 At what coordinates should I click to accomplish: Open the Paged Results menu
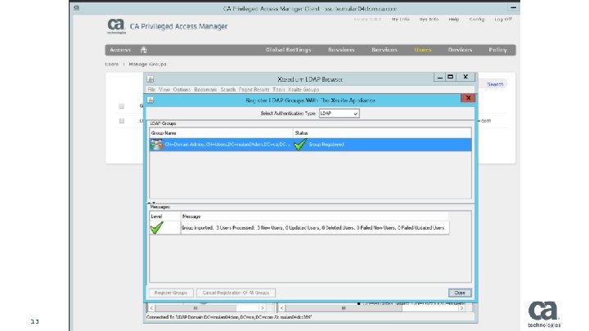[254, 90]
